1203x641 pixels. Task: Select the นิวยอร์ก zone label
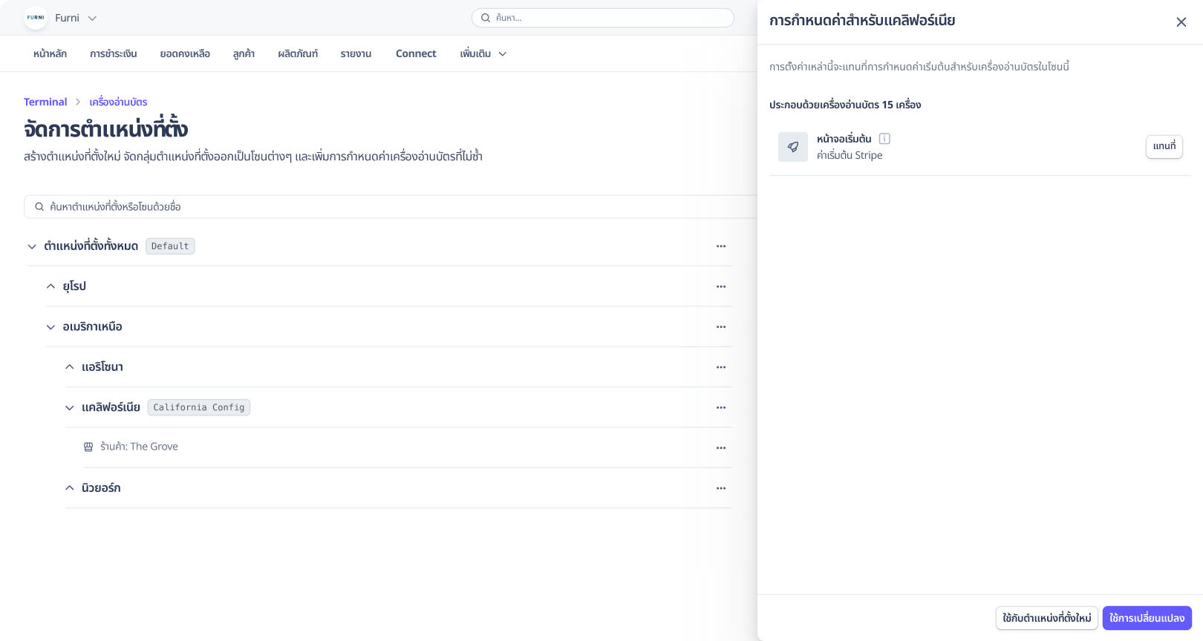[101, 488]
